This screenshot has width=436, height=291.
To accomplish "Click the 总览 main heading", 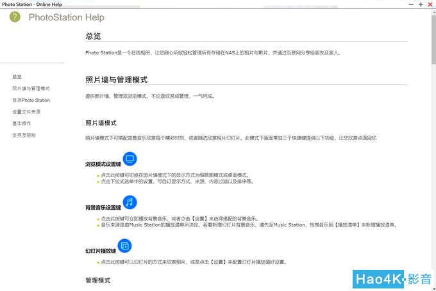I will pyautogui.click(x=93, y=36).
